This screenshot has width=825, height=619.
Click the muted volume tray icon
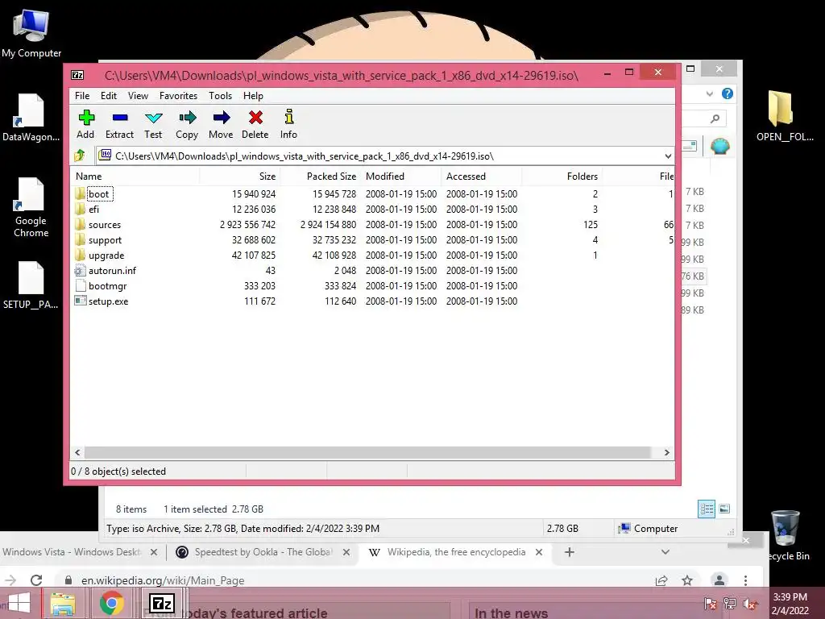(750, 604)
